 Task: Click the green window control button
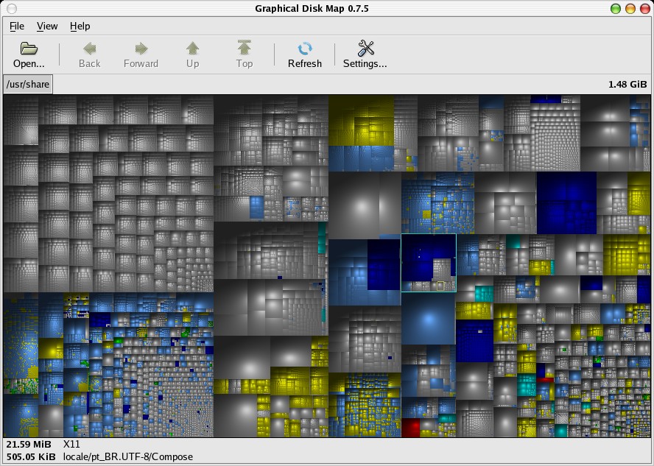616,8
